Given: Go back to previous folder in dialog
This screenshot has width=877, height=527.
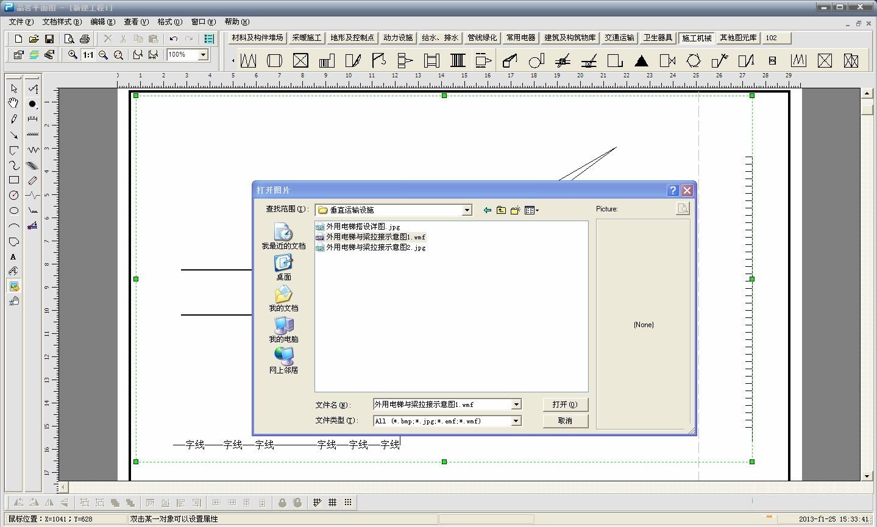Looking at the screenshot, I should (x=487, y=210).
